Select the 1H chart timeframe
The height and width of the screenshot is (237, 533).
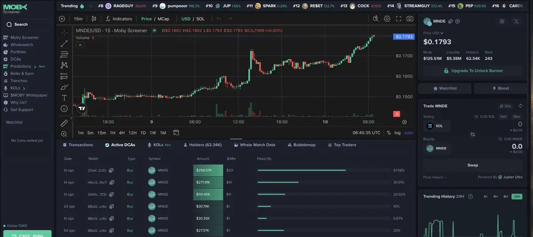point(113,133)
